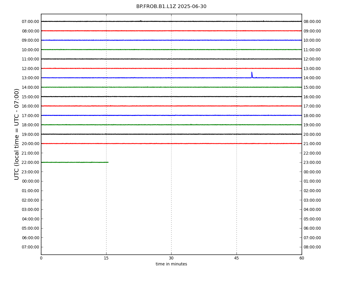Click the left-axis label 21:00:00

pos(30,153)
